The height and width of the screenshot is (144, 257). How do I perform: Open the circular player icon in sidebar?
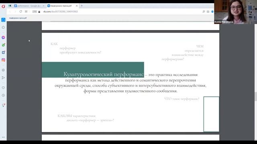3,70
